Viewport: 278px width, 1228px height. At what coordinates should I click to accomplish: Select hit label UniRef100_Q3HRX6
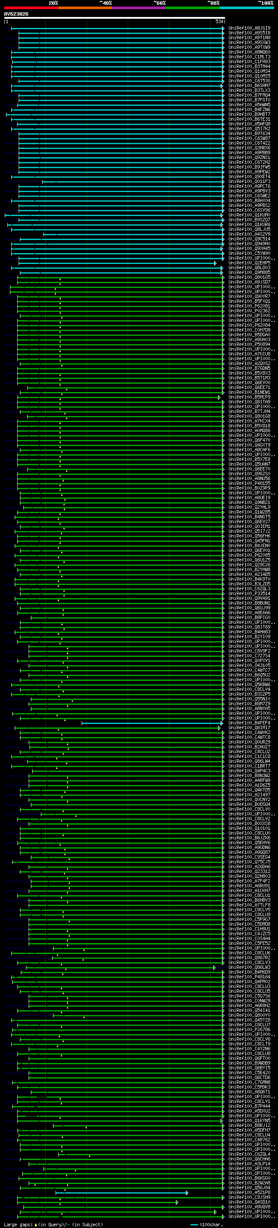tap(249, 148)
